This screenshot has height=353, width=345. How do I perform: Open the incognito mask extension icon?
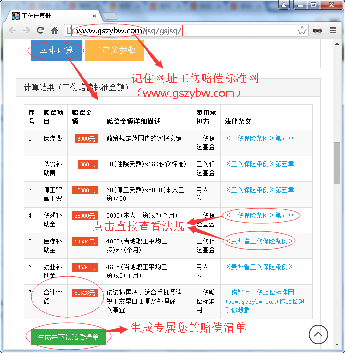click(x=317, y=30)
